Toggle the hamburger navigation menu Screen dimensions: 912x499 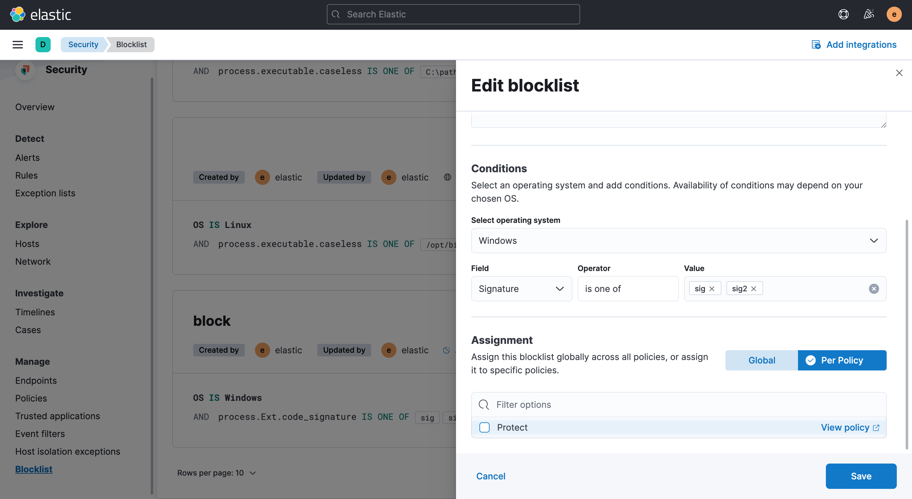[18, 45]
